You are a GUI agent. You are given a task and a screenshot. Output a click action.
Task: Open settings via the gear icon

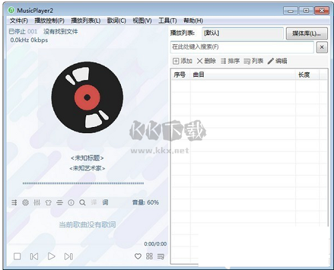(x=25, y=202)
